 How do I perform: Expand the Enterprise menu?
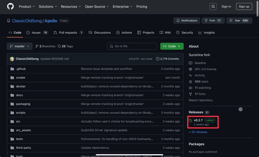(123, 6)
